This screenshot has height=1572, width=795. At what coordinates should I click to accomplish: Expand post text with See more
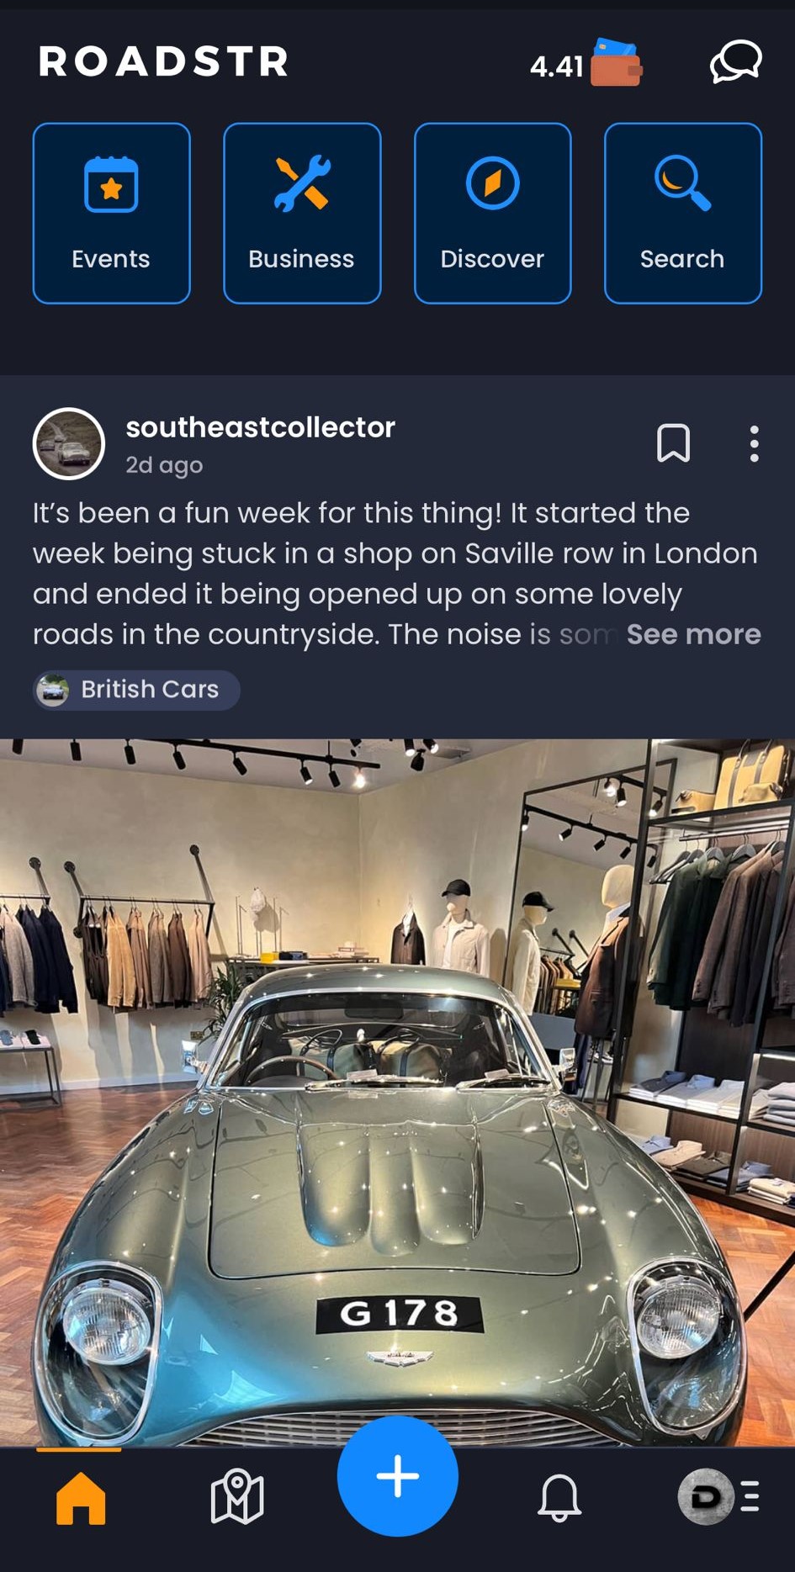coord(693,634)
